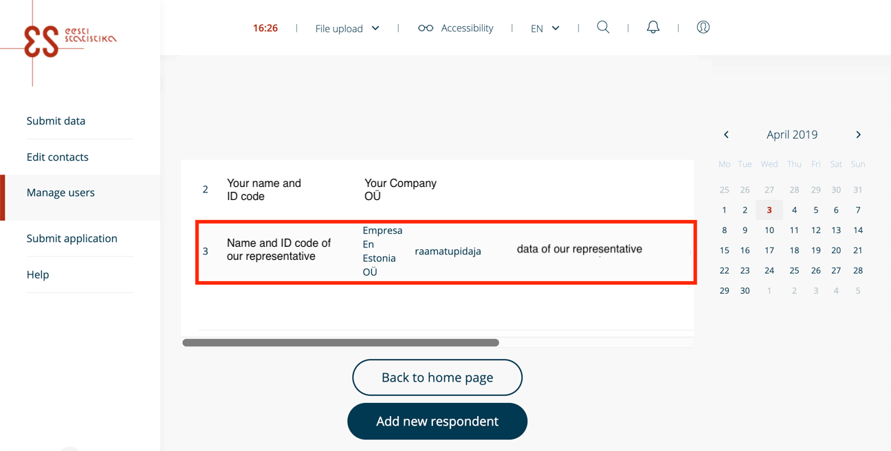Open the user profile icon

[x=703, y=27]
